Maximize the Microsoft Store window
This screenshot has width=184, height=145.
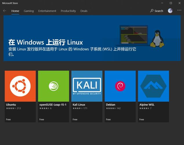click(171, 3)
